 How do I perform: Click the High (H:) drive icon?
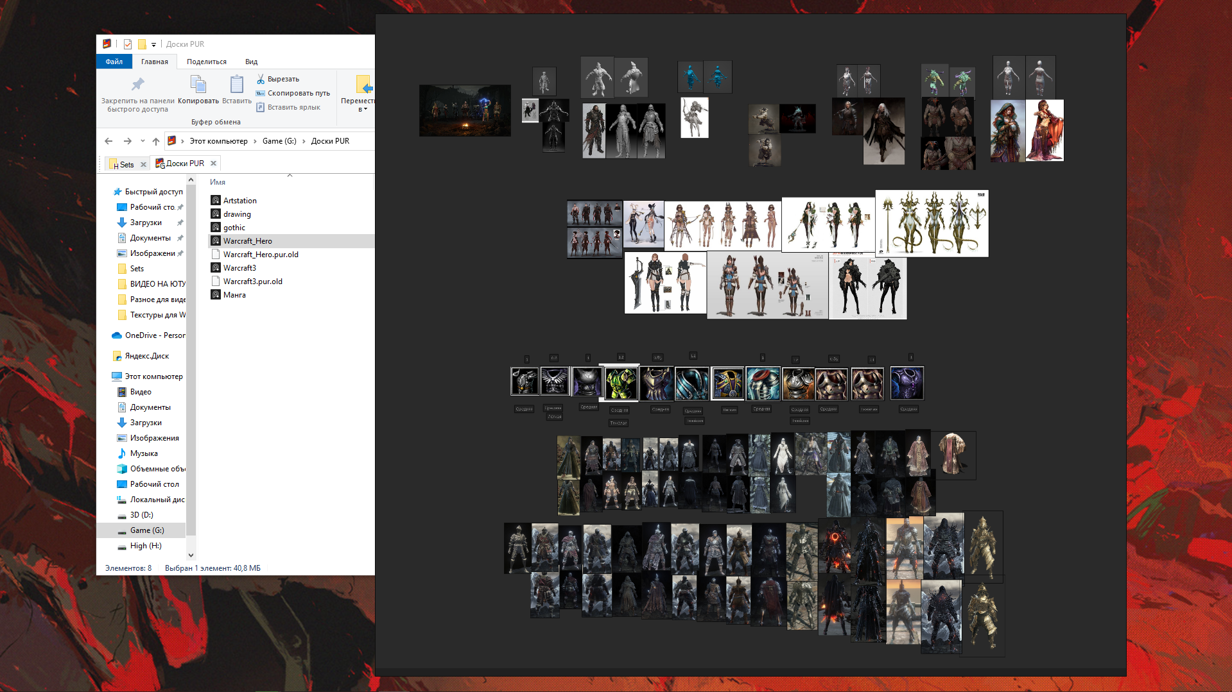pyautogui.click(x=122, y=546)
